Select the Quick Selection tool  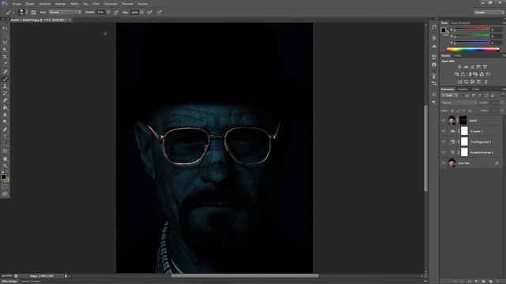pyautogui.click(x=5, y=50)
